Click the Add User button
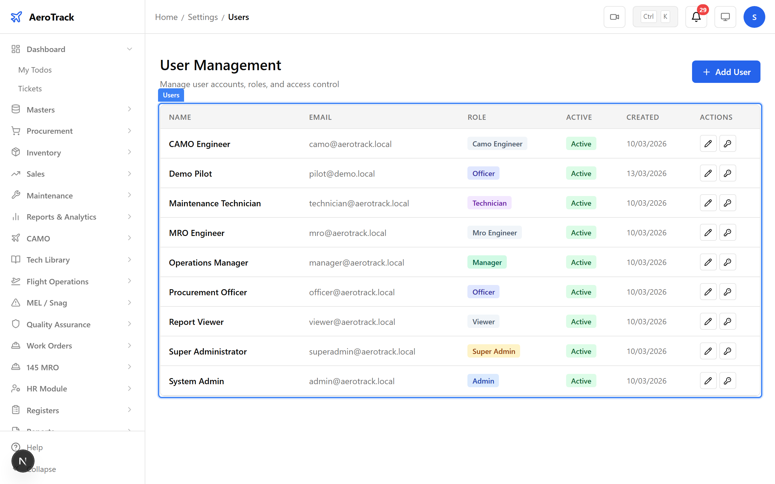This screenshot has width=775, height=484. click(x=726, y=72)
